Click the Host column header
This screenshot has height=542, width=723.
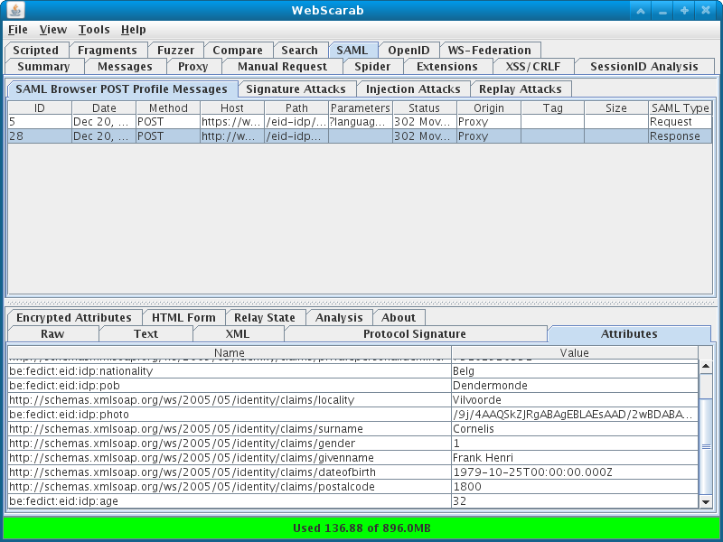point(232,107)
